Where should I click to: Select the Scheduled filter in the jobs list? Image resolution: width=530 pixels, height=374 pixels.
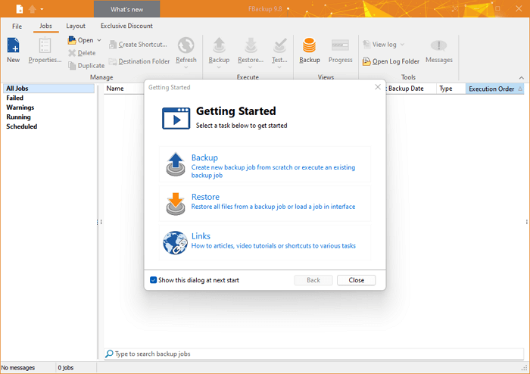[22, 126]
